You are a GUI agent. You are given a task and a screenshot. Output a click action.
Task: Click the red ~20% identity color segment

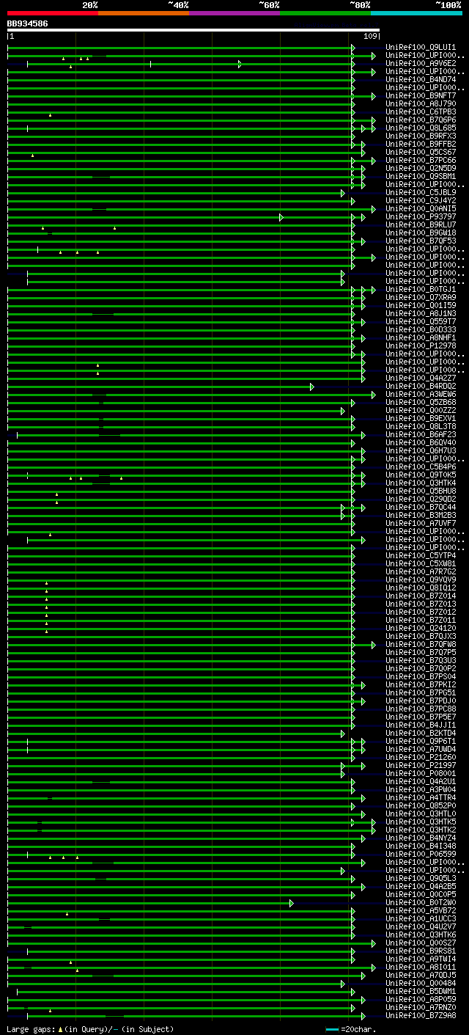[x=52, y=12]
